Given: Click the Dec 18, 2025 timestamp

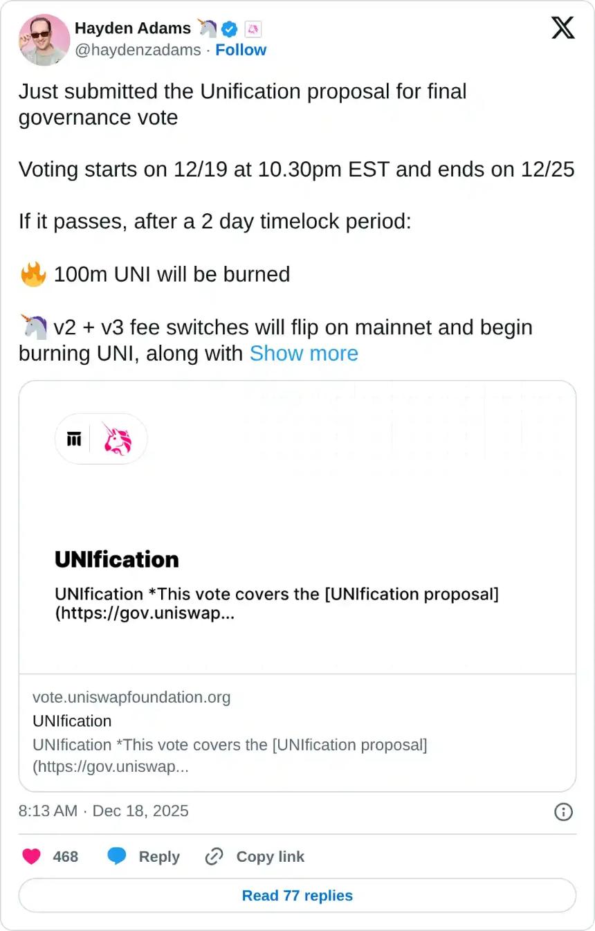Looking at the screenshot, I should (x=140, y=811).
